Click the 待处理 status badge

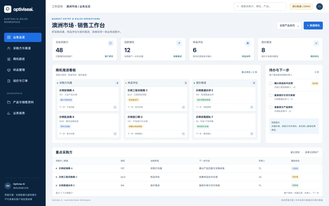[x=315, y=83]
